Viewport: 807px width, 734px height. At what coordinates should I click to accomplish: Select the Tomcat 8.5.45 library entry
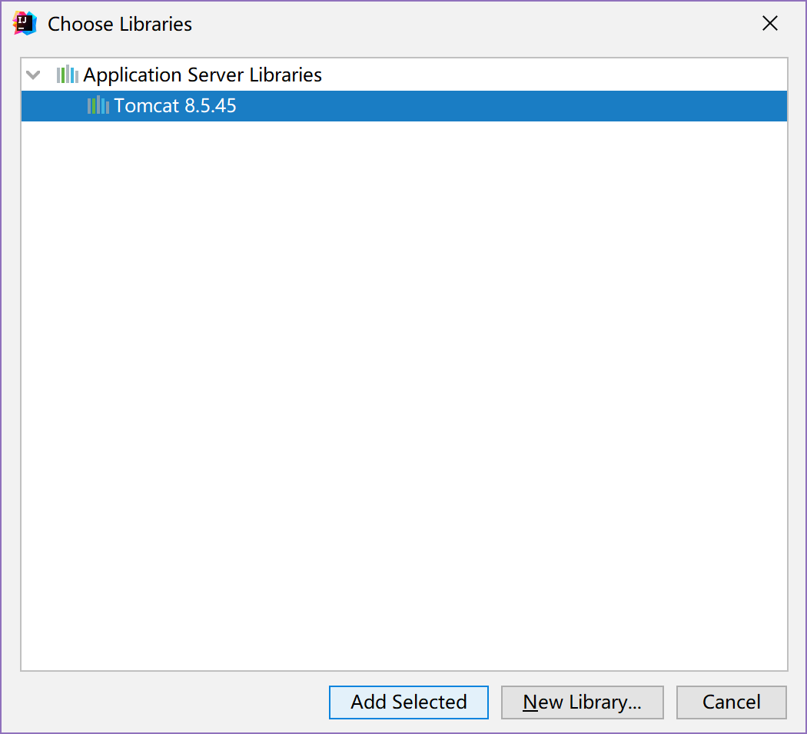tap(404, 106)
